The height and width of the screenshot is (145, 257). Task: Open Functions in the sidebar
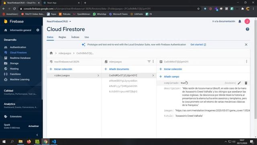click(15, 74)
